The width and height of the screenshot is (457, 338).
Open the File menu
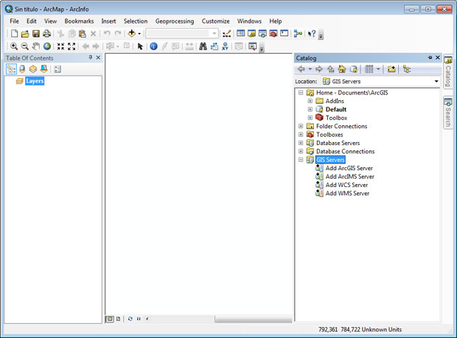14,21
